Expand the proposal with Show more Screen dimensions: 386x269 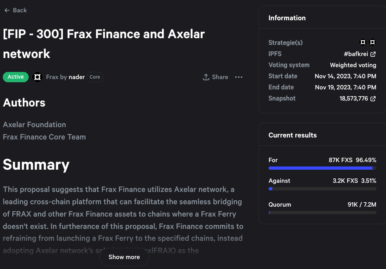(x=124, y=257)
